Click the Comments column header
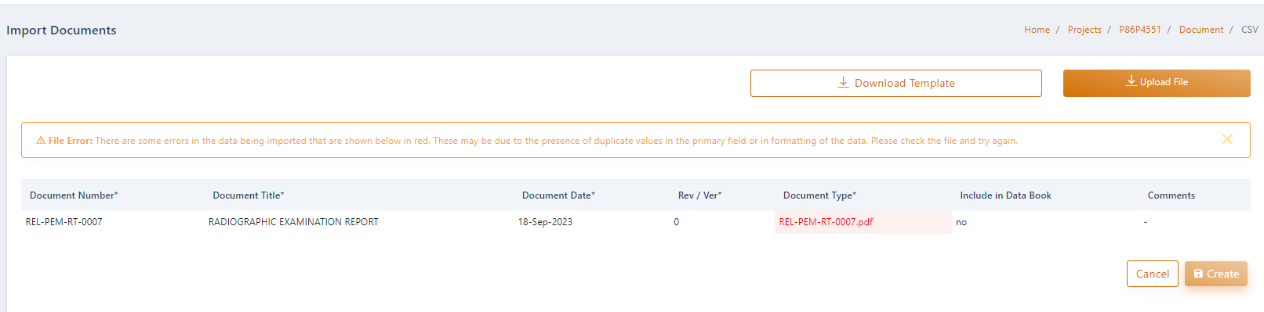The image size is (1264, 312). (x=1171, y=195)
